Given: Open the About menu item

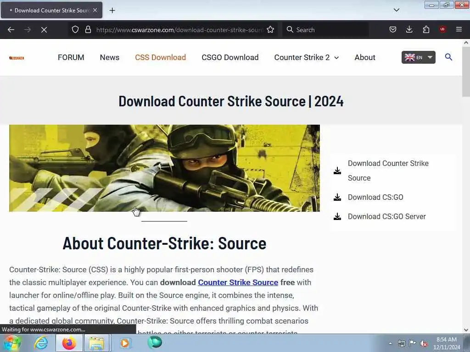Looking at the screenshot, I should click(365, 57).
